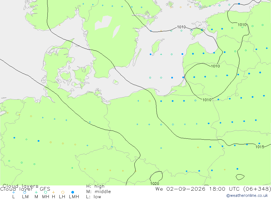
Task: Click the green open-circle legend symbol above MH
Action: click(x=46, y=192)
